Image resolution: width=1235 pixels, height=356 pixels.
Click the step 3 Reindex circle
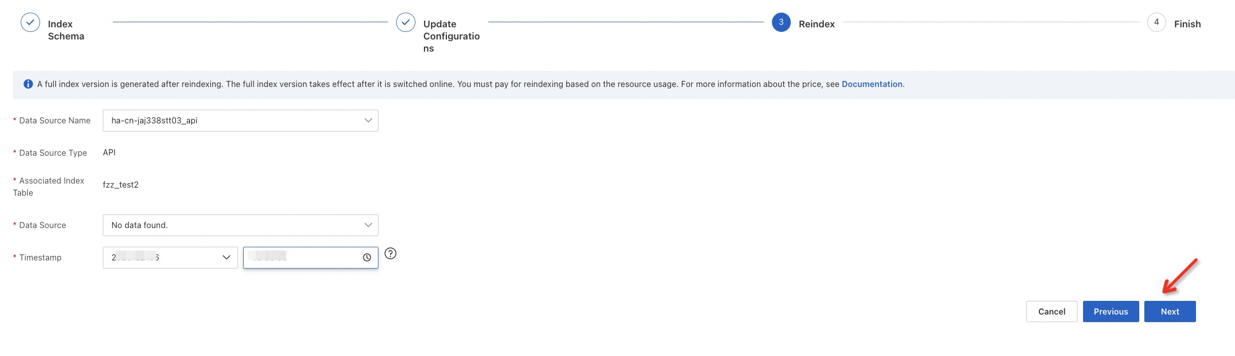(781, 22)
